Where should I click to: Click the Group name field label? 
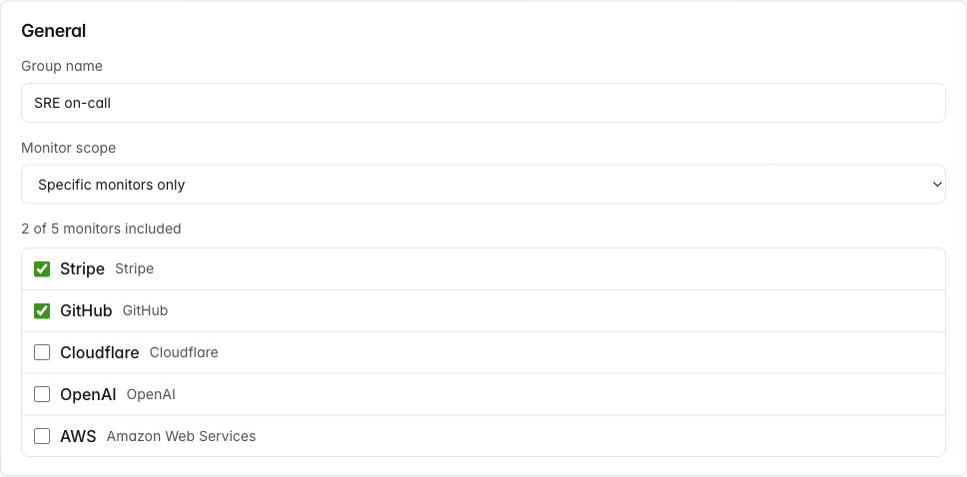click(62, 66)
